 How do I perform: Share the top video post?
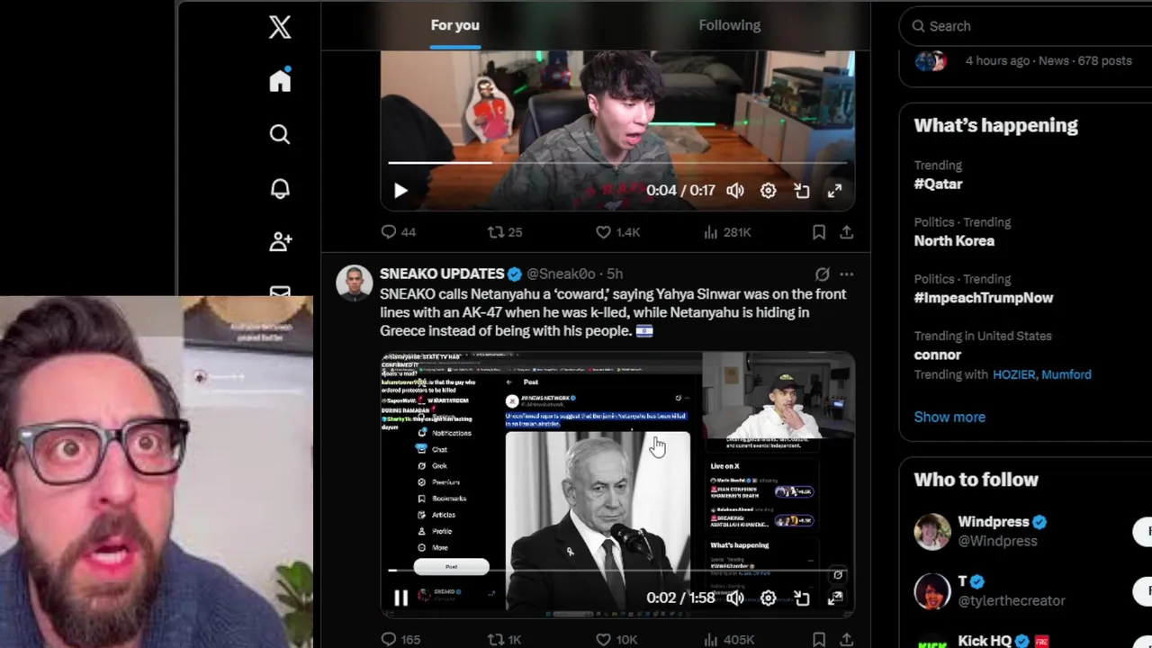click(847, 232)
